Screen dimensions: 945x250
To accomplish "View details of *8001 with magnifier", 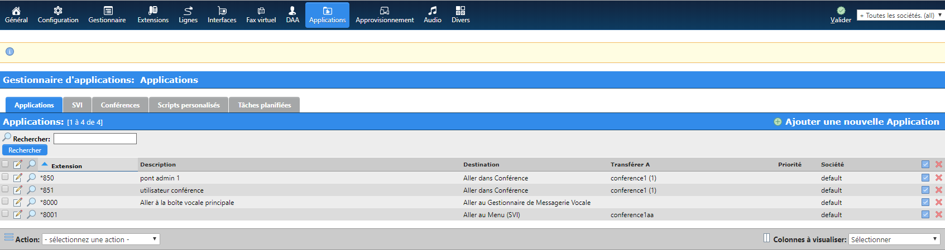I will [x=31, y=214].
